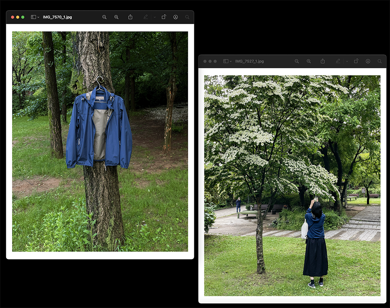Click the IMG_7570_1.jpg window title

[57, 17]
